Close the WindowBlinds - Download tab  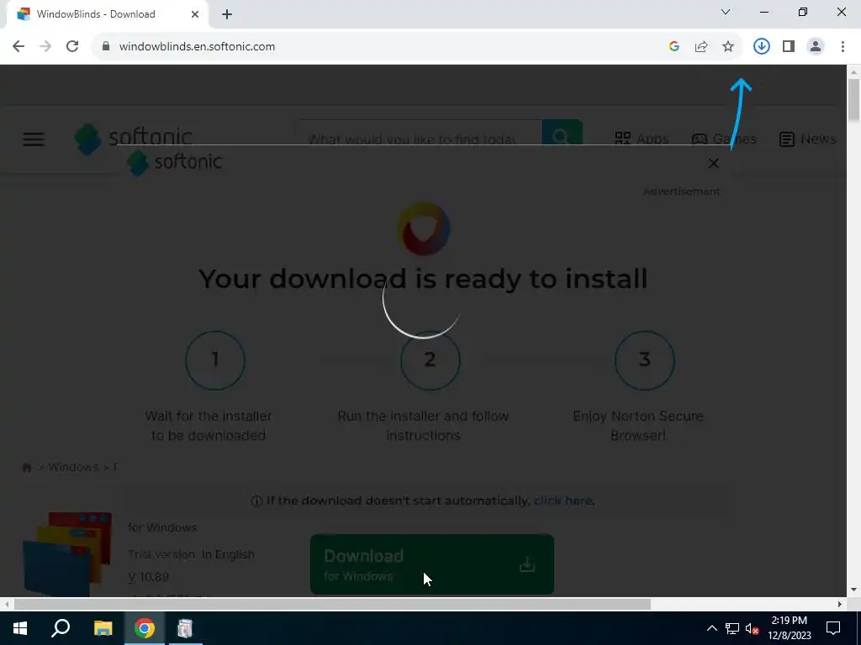195,14
